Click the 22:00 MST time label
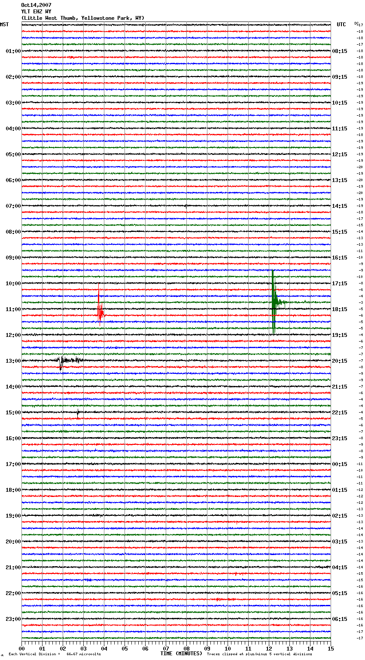Screen dimensions: 365x660 coord(13,593)
